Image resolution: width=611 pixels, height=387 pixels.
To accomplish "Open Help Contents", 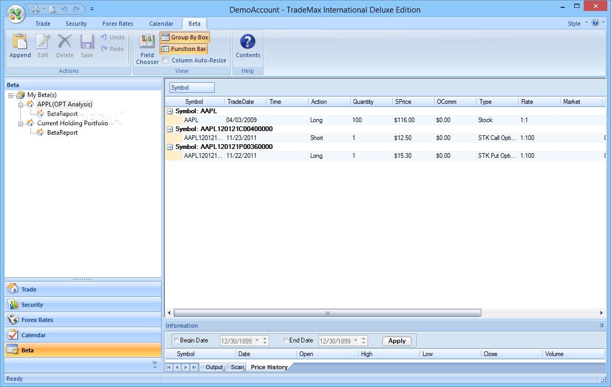I will pos(248,46).
